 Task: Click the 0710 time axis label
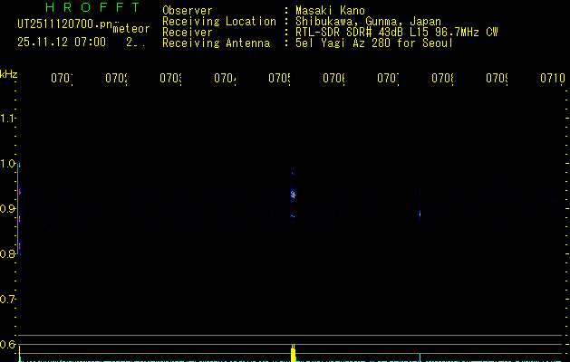click(553, 79)
